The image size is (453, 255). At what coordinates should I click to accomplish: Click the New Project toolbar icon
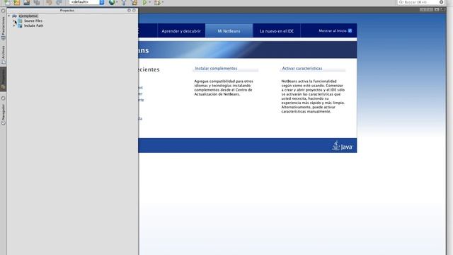tap(17, 2)
